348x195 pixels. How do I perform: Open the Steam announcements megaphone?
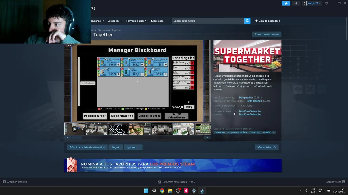pyautogui.click(x=286, y=3)
